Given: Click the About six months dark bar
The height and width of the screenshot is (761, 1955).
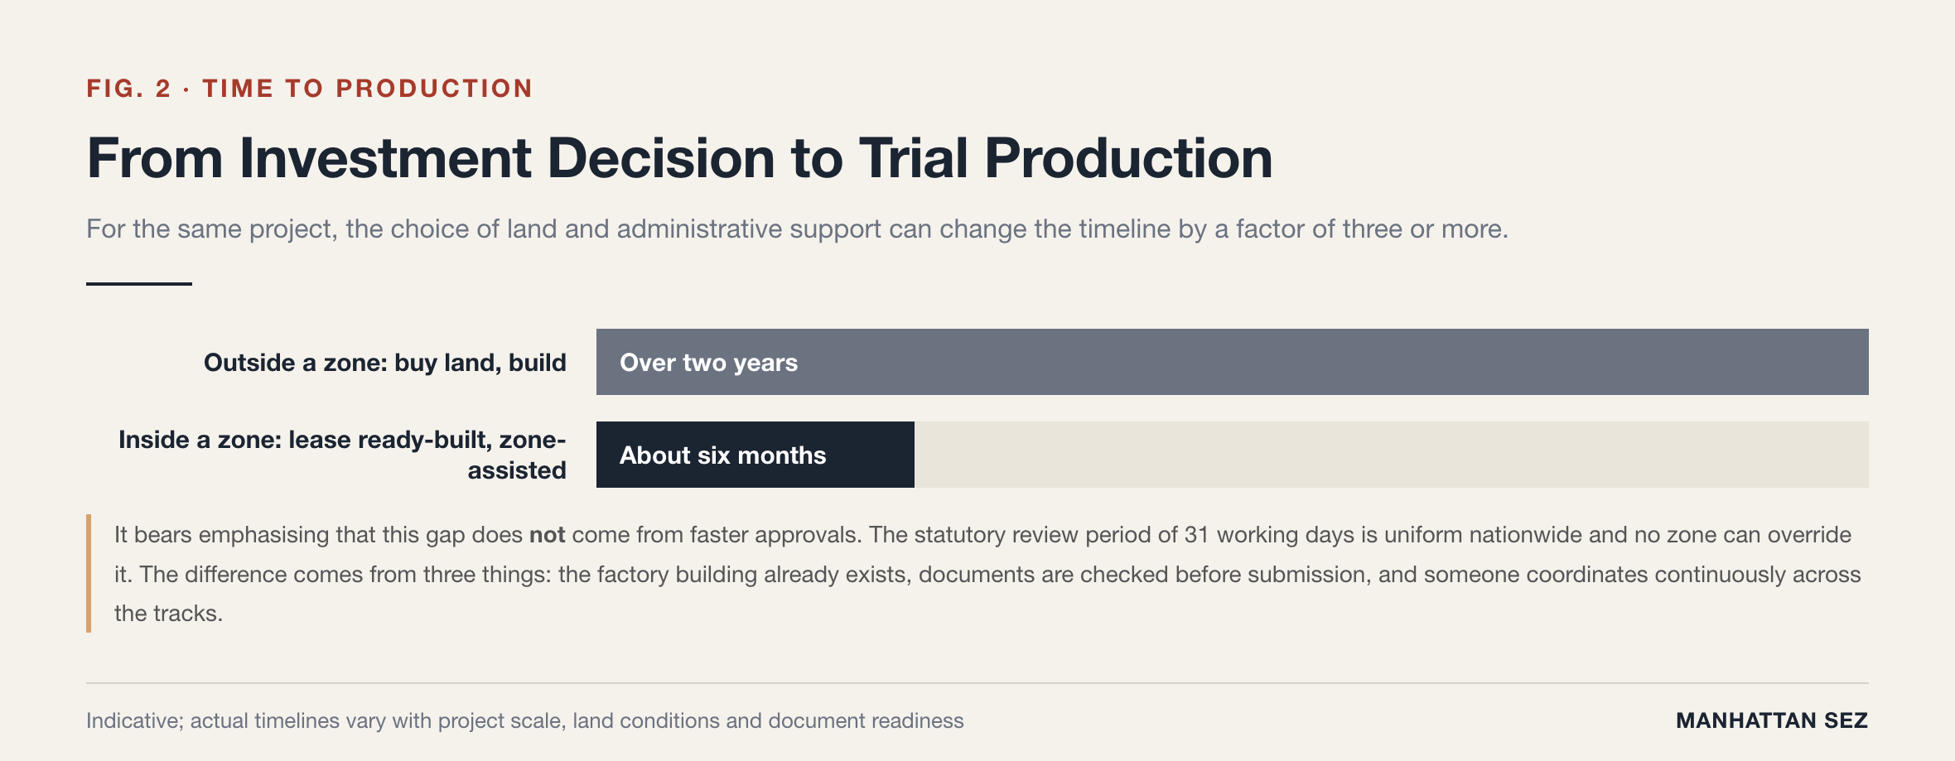Looking at the screenshot, I should (x=755, y=455).
